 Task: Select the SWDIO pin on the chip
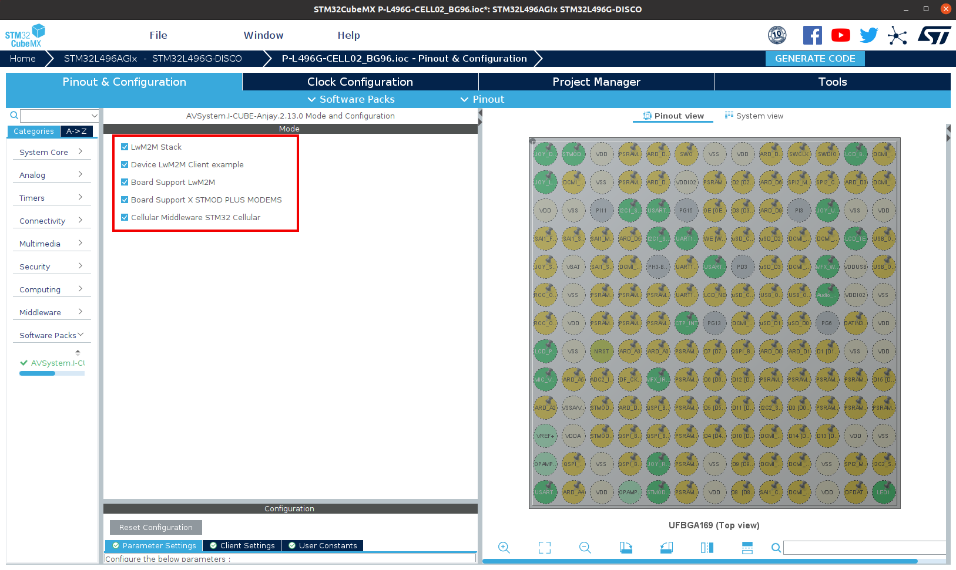tap(827, 154)
